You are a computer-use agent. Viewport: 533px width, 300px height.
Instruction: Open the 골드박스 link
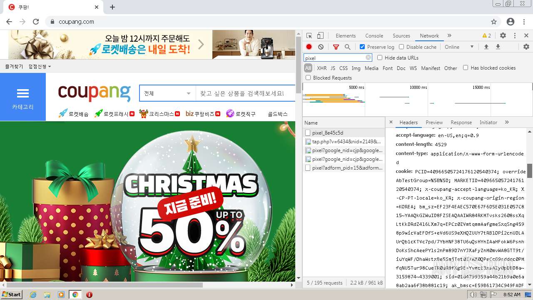pyautogui.click(x=278, y=114)
